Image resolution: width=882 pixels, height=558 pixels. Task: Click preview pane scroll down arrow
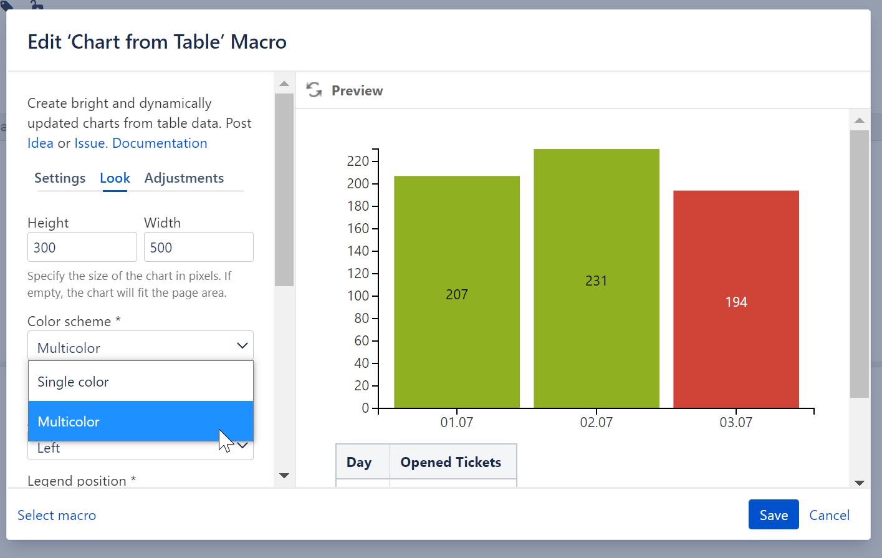click(860, 483)
